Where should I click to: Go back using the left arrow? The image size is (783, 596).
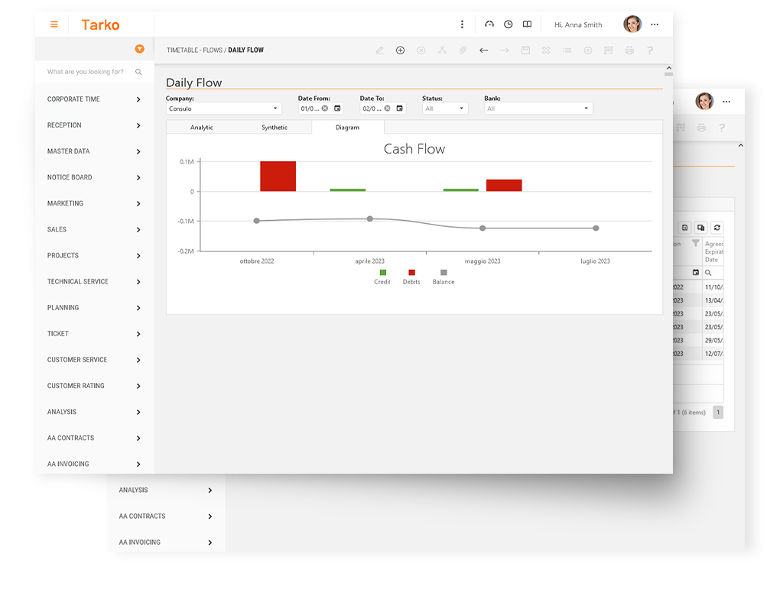[x=483, y=50]
